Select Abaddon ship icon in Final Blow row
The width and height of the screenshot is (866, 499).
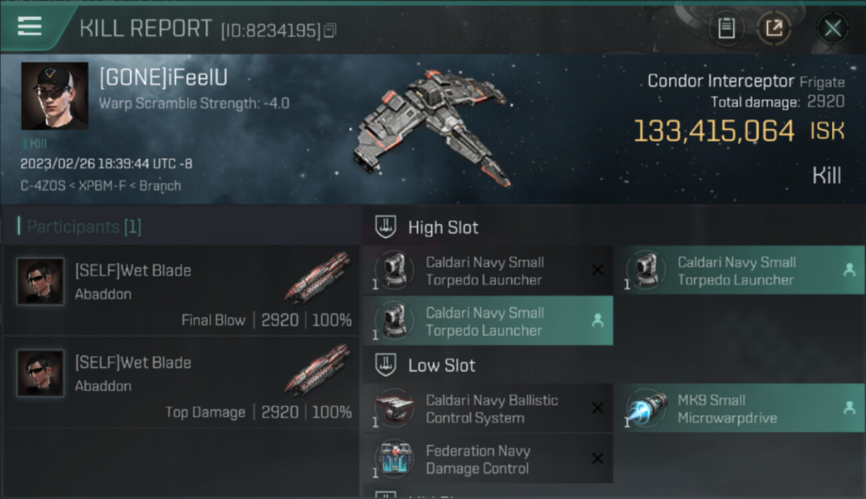point(318,277)
